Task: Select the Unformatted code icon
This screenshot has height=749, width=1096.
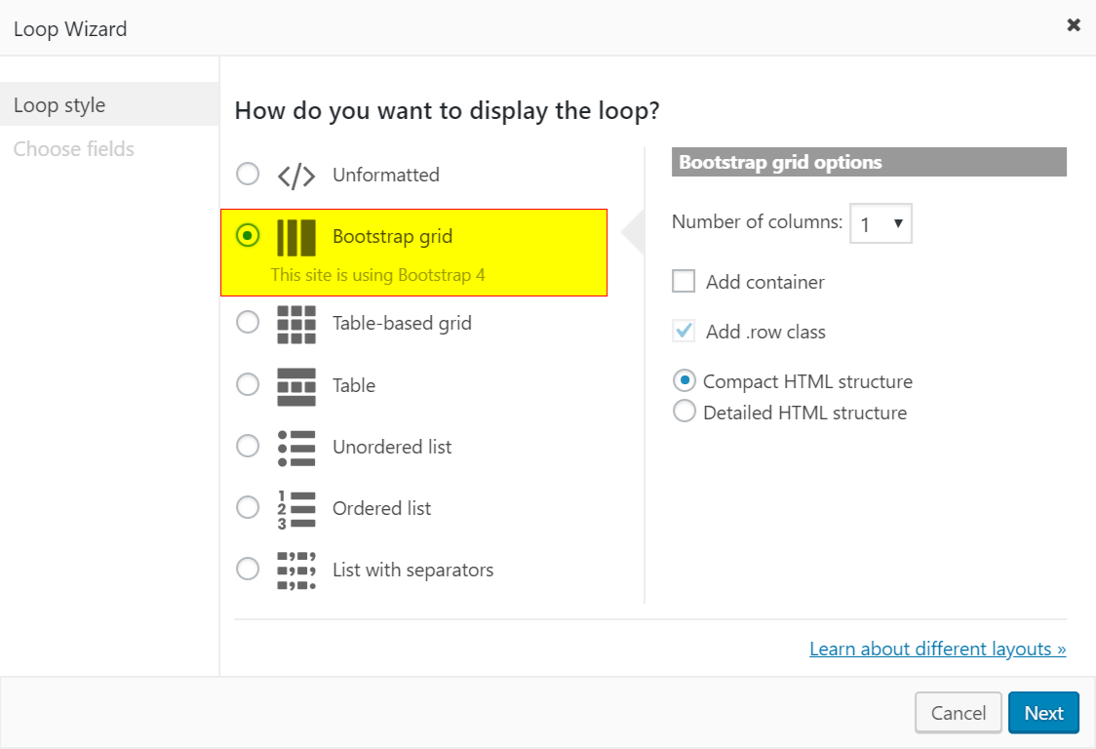Action: [x=295, y=174]
